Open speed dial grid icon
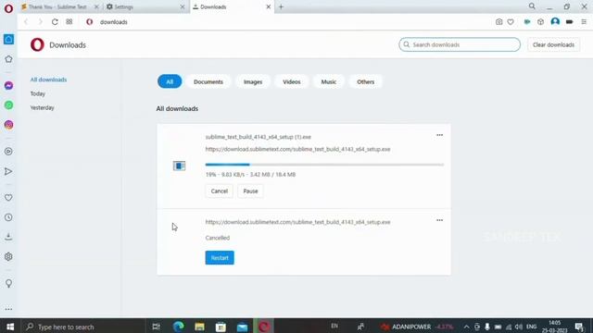The image size is (593, 333). 69,22
